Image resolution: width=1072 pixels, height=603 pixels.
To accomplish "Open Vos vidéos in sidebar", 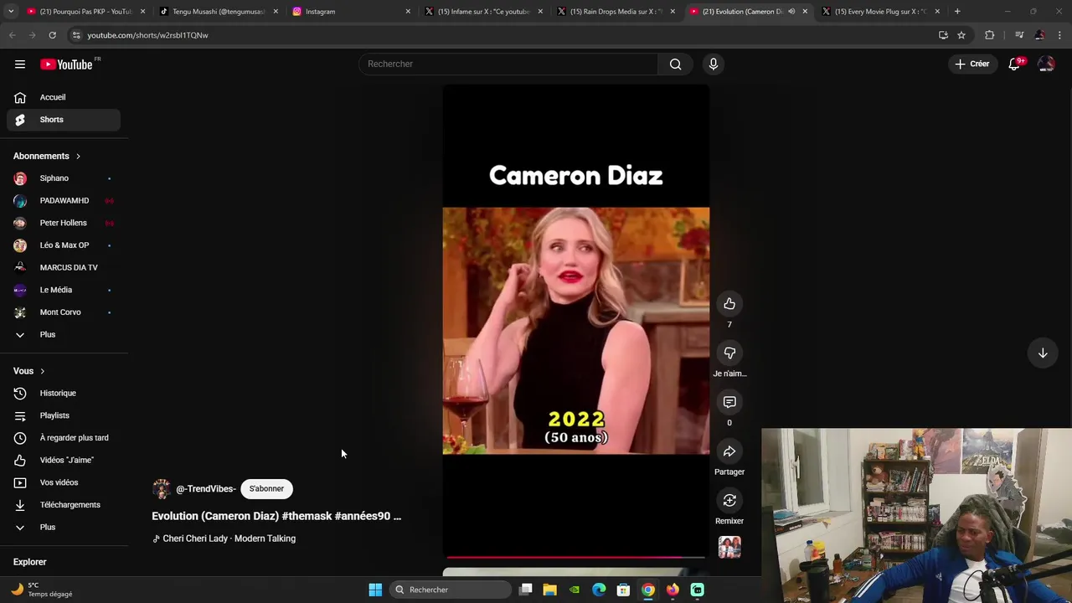I will click(x=64, y=483).
